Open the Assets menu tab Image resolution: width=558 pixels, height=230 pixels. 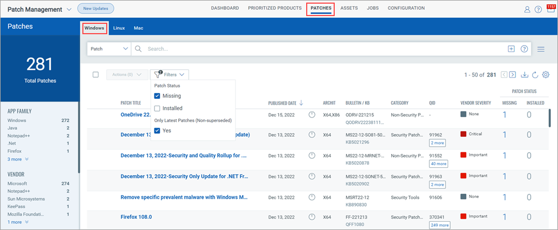(x=349, y=8)
